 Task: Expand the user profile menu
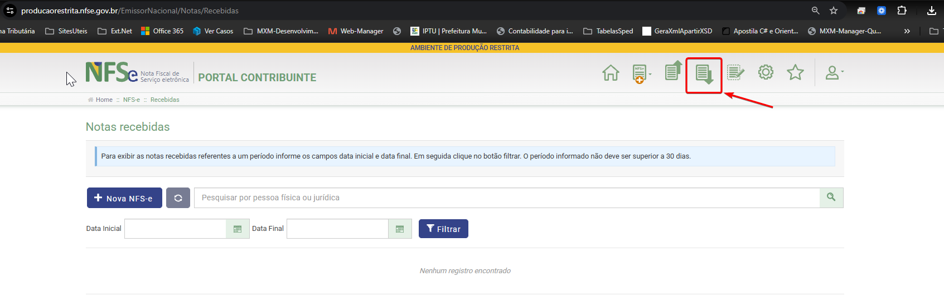click(834, 73)
